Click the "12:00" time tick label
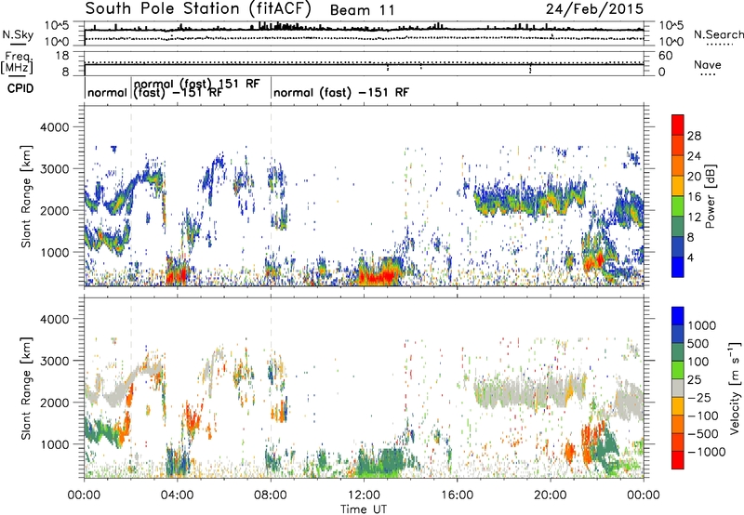 [364, 495]
